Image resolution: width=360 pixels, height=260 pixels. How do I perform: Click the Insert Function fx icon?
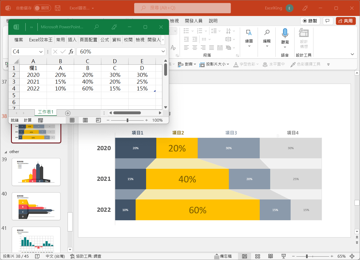click(71, 52)
